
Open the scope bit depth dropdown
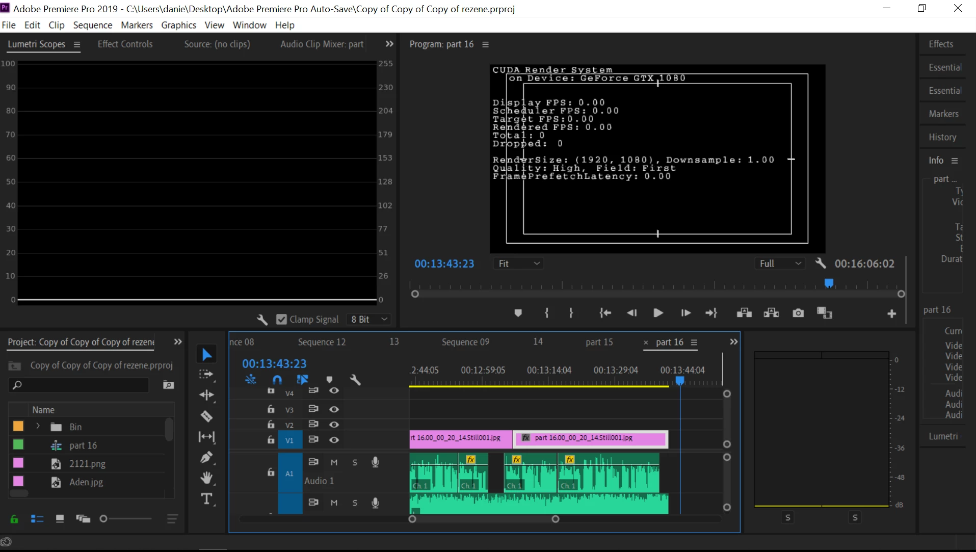point(370,320)
